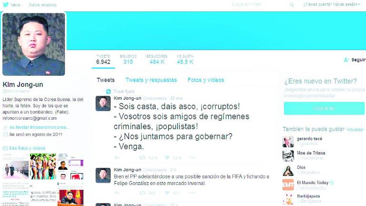Click the Twitter bird logo
This screenshot has height=206, width=366.
click(6, 4)
